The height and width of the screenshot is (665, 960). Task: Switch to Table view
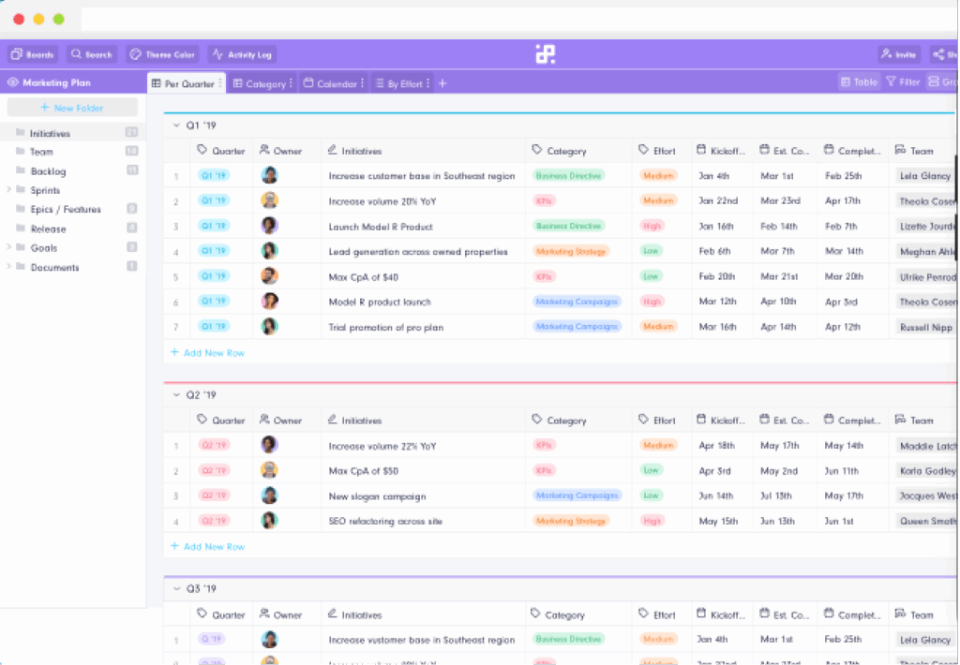click(859, 82)
